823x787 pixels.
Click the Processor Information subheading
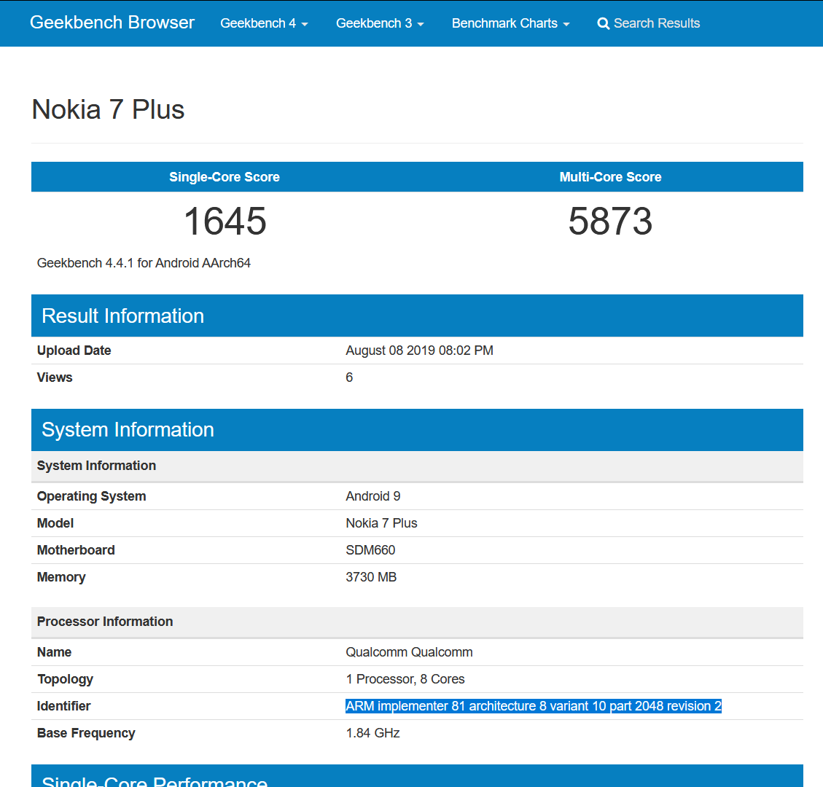tap(417, 622)
